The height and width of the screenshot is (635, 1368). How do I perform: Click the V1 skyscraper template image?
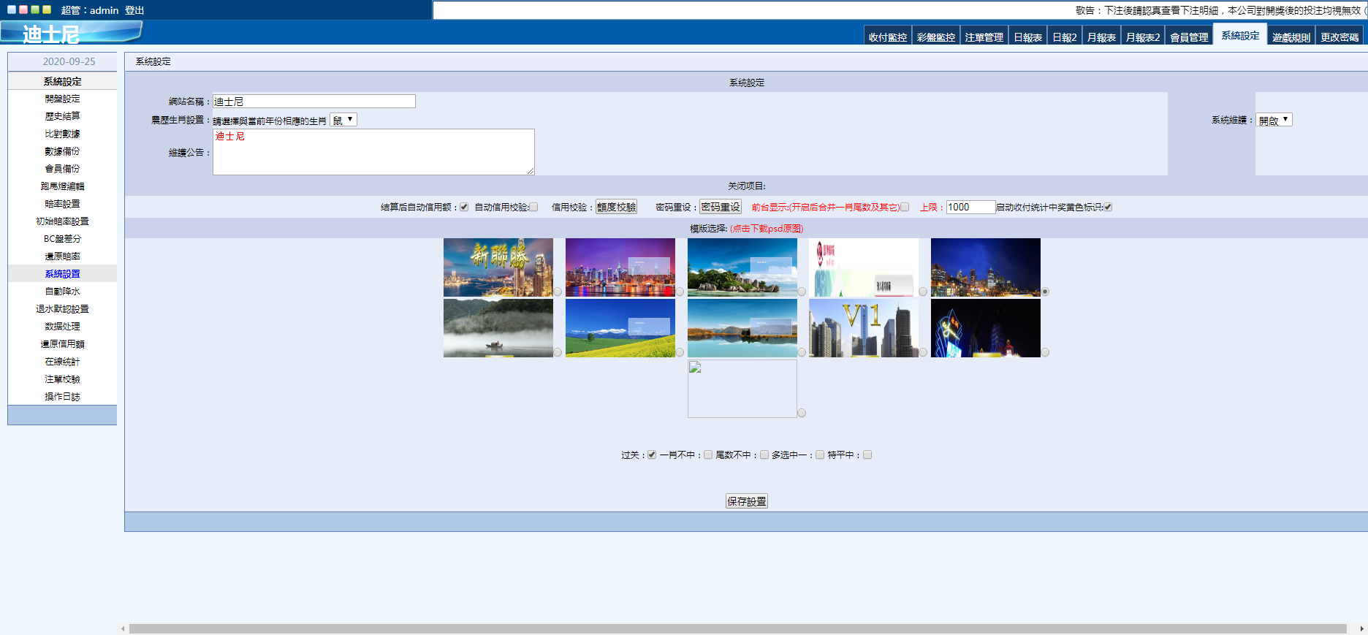pyautogui.click(x=863, y=328)
